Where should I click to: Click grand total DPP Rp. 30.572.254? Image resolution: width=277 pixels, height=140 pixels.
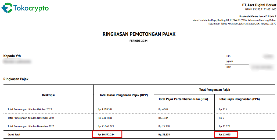point(106,135)
